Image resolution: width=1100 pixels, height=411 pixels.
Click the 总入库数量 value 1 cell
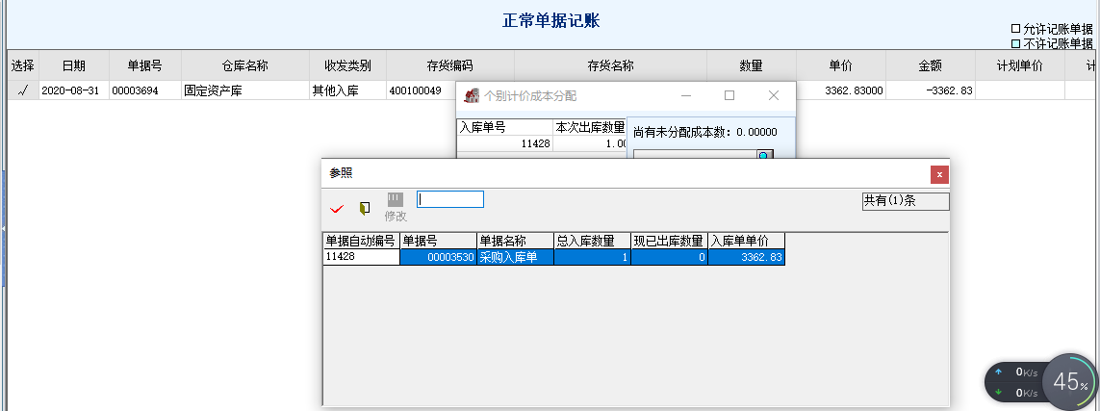point(593,257)
